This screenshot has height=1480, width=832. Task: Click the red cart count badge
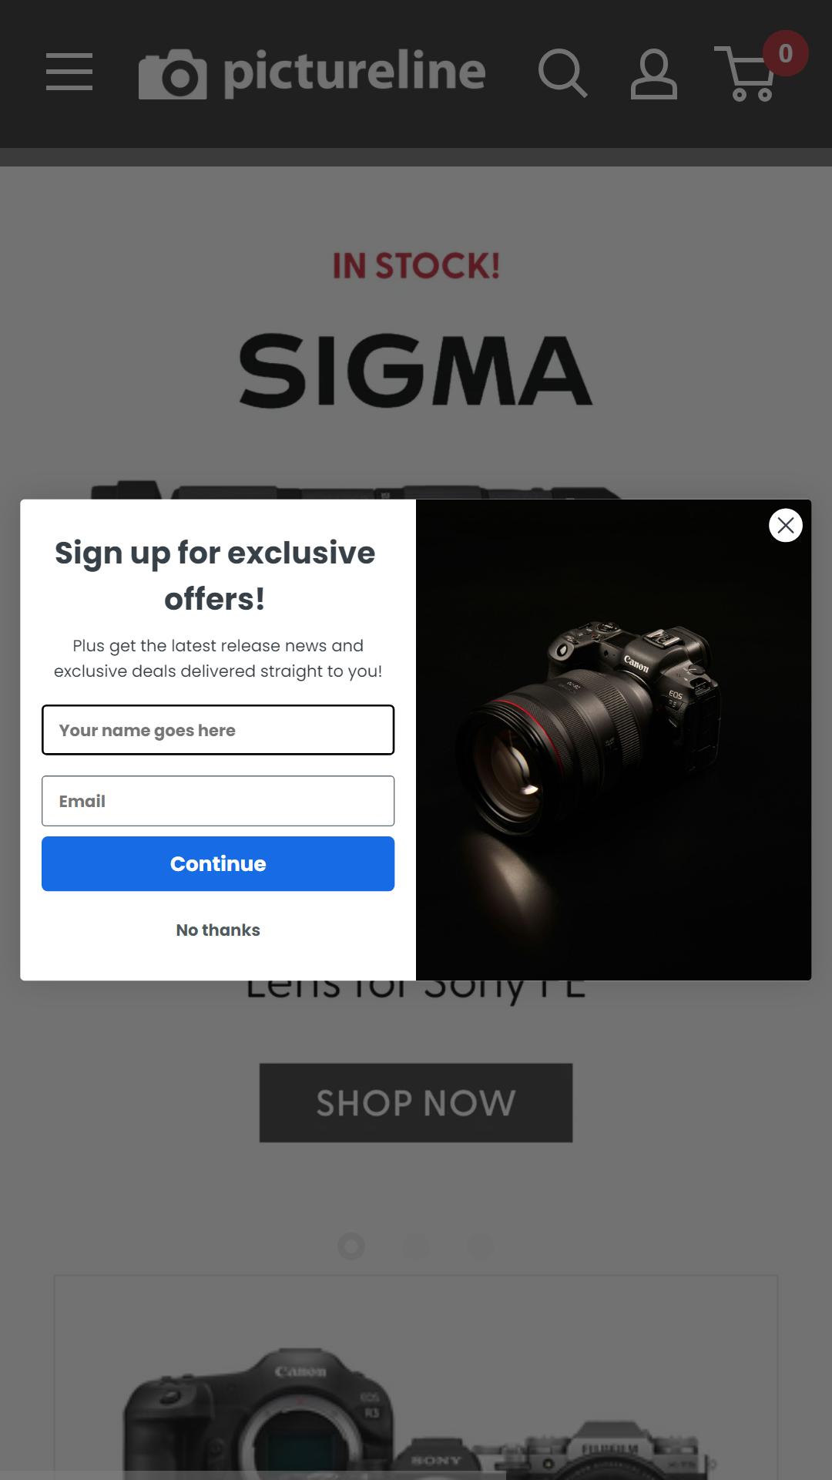[785, 53]
